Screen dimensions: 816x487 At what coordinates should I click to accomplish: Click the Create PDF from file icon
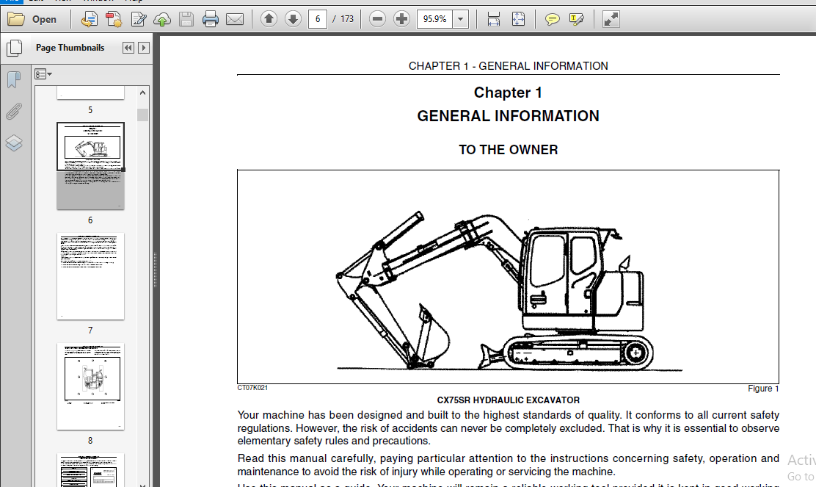(x=89, y=19)
